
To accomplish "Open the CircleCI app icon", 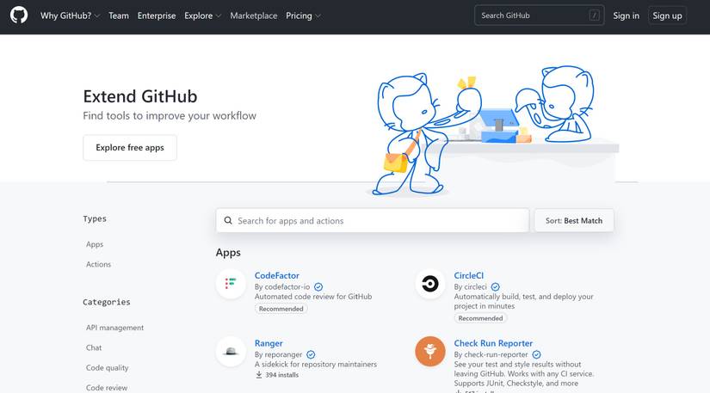I will point(429,283).
